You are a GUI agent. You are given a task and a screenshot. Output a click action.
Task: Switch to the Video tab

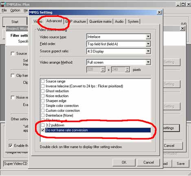[38, 22]
